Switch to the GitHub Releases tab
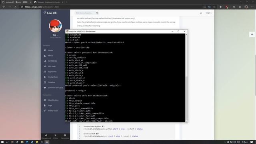Viewport: 256px width, 144px height. tap(49, 2)
